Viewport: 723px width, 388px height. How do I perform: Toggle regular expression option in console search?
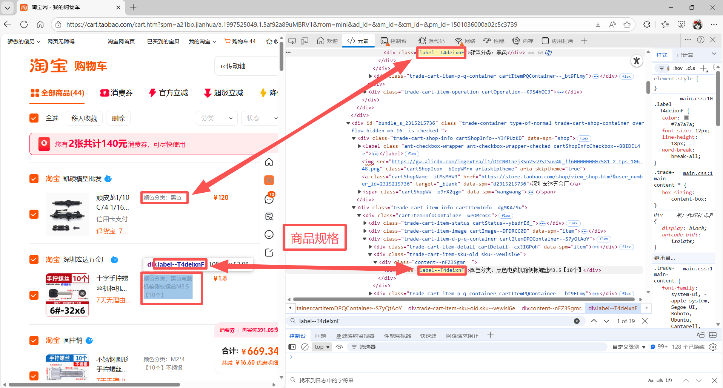click(x=669, y=380)
